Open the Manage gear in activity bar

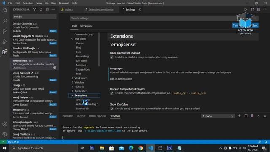[5, 134]
